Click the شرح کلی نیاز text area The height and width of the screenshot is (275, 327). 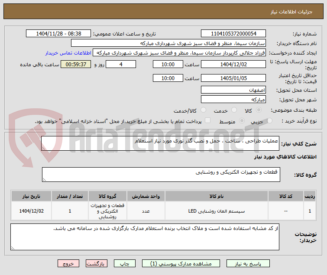pos(160,143)
